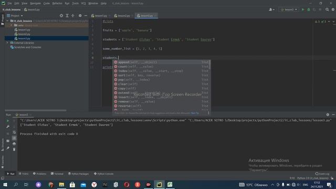
Task: Click the Project panel horizontal scrollbar
Action: click(36, 111)
